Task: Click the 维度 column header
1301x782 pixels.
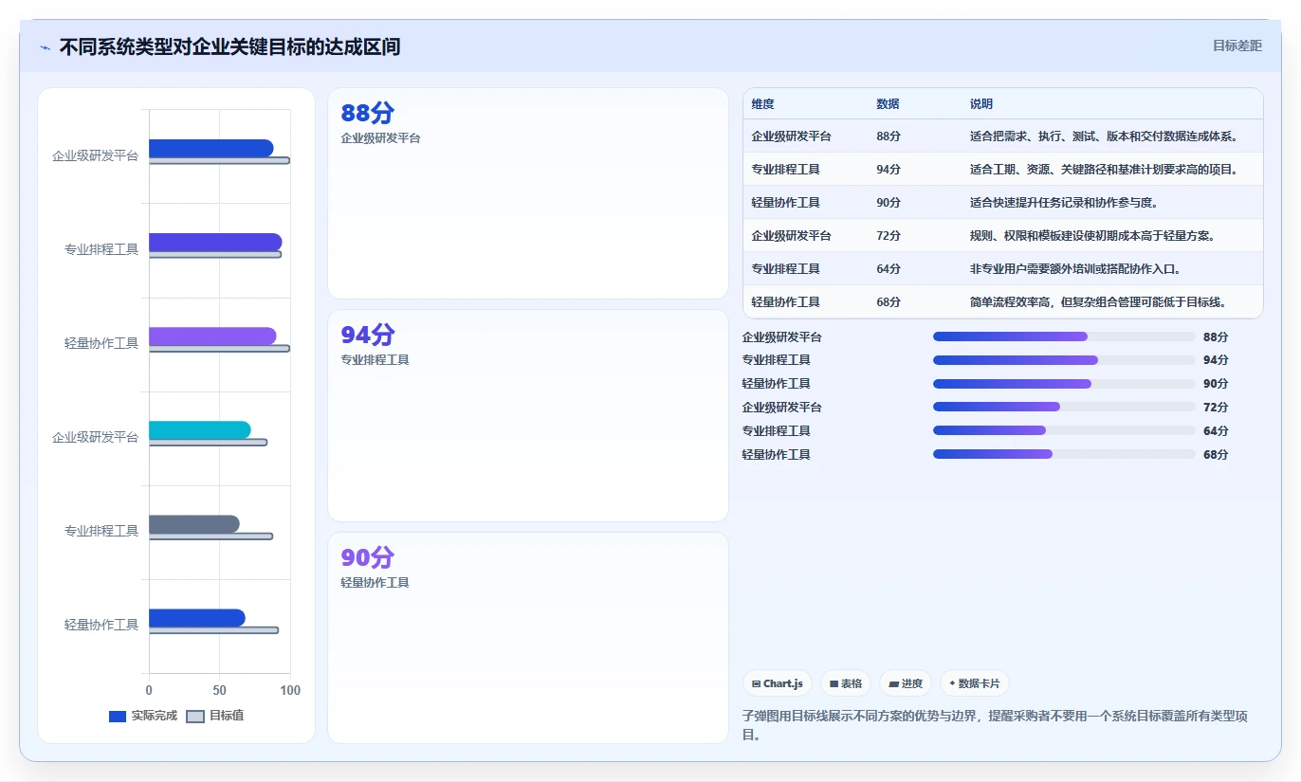Action: pos(762,104)
